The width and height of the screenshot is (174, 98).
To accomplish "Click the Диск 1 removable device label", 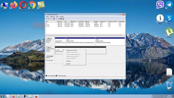I will 50,50.
